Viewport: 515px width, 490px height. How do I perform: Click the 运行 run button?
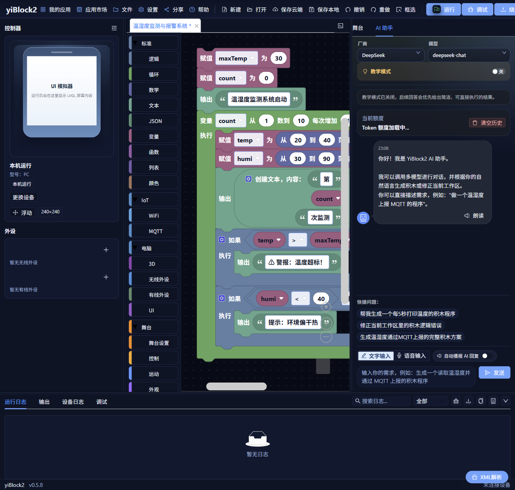444,9
